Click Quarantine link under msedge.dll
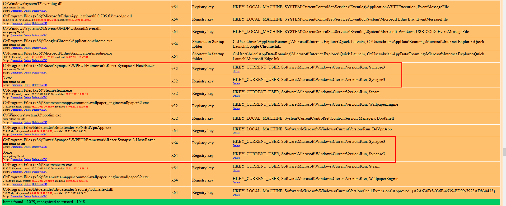This screenshot has height=206, width=506. point(16,23)
